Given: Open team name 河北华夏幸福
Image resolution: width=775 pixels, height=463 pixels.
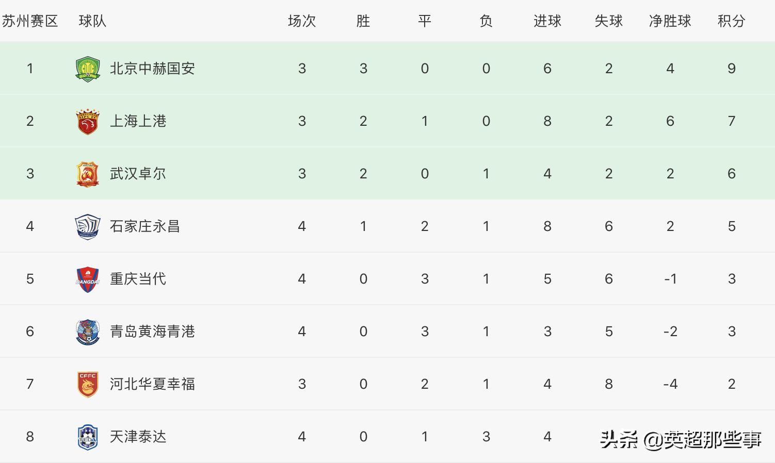Looking at the screenshot, I should [x=152, y=384].
